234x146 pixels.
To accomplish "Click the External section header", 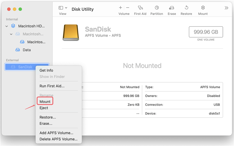I will 12,60.
